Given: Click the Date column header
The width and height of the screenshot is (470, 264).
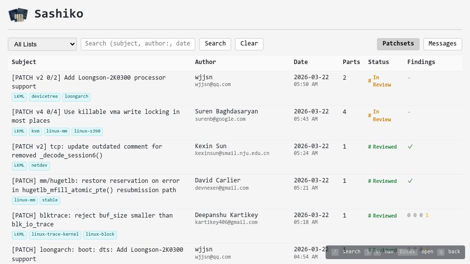Looking at the screenshot, I should (x=301, y=62).
